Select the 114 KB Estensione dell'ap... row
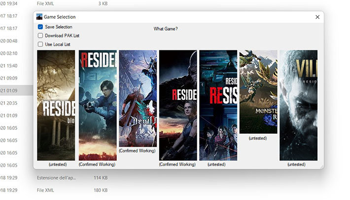This screenshot has width=350, height=200. [x=54, y=178]
